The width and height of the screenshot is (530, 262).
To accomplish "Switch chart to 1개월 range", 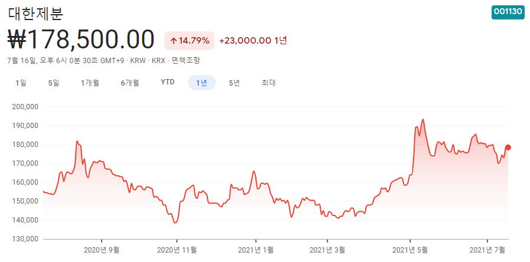I will coord(90,83).
